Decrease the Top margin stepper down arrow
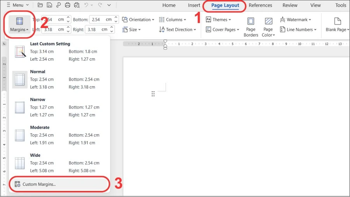Screen dimensions: 350x197 [68, 21]
